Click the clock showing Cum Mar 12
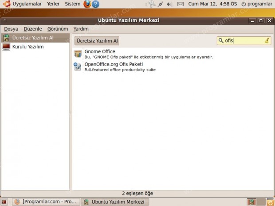275x206 pixels. [212, 4]
